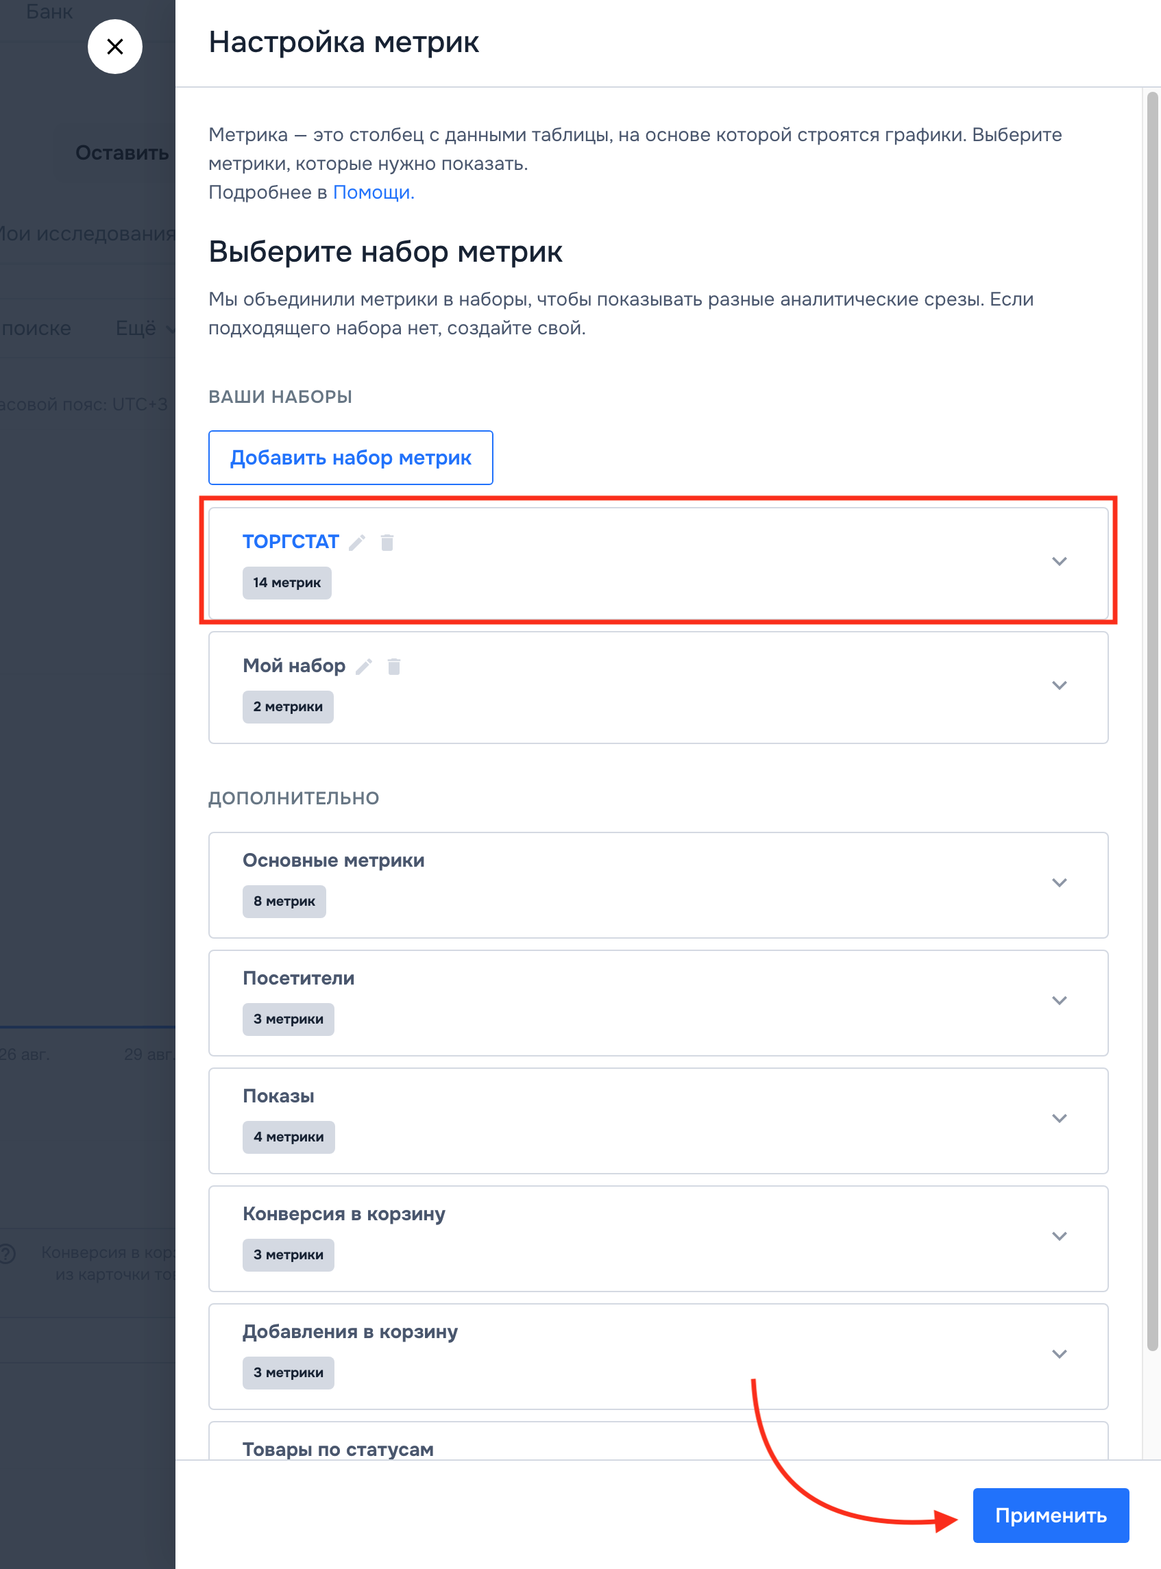Rename Мой набор with pencil icon

[364, 667]
